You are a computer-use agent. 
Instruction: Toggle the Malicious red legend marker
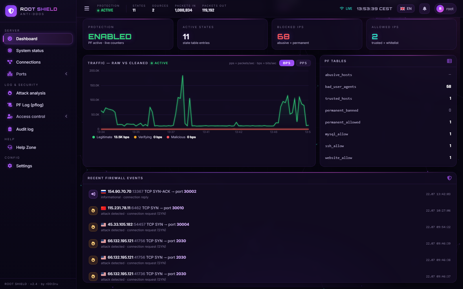(168, 137)
